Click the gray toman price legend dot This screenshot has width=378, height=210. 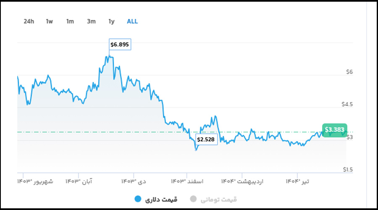pyautogui.click(x=193, y=199)
